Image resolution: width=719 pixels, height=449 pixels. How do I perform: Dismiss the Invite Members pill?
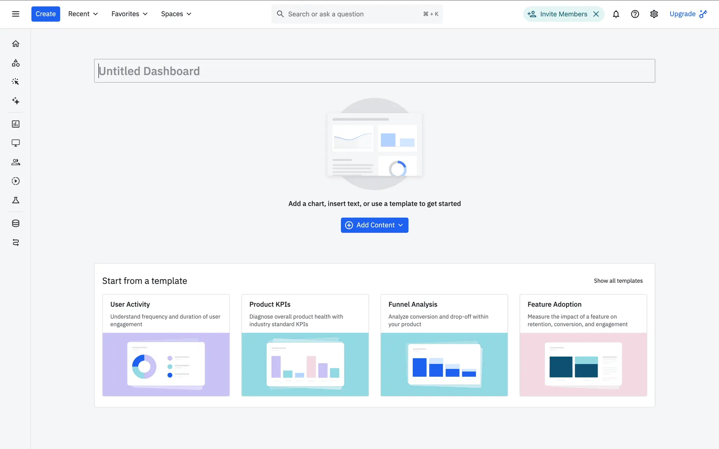(x=596, y=14)
